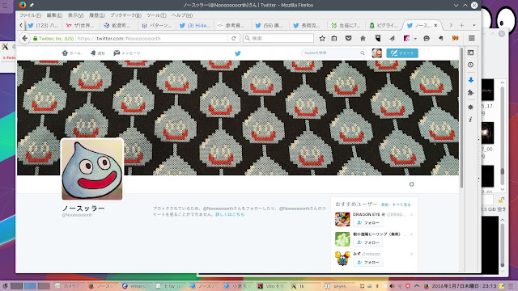Open Twitter messages envelope
Viewport: 518px width, 291px height.
tap(127, 53)
